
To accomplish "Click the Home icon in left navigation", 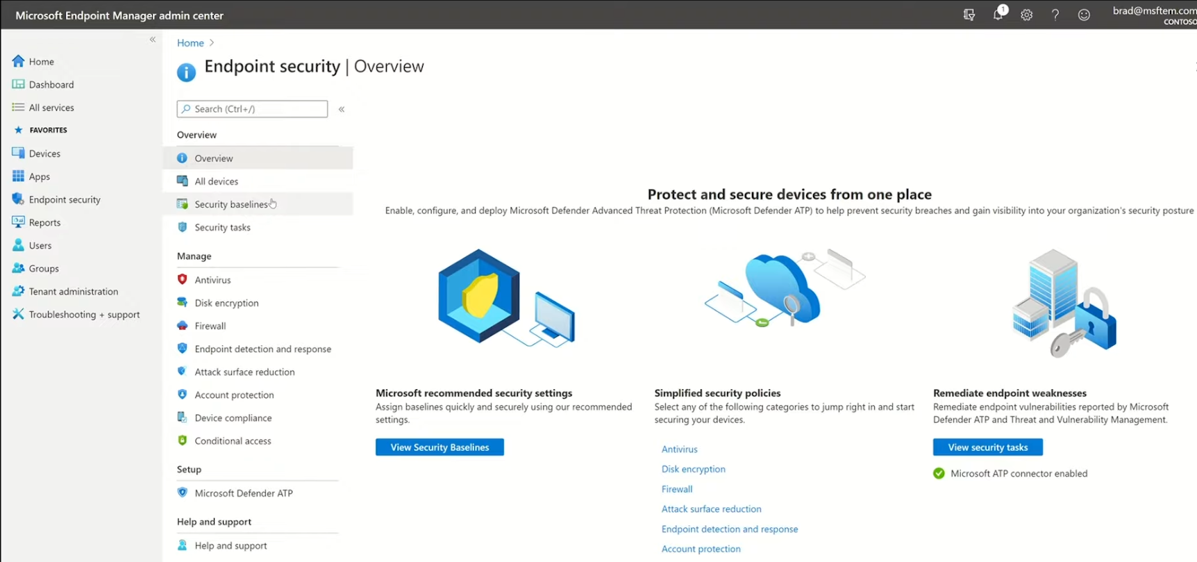I will [x=18, y=61].
